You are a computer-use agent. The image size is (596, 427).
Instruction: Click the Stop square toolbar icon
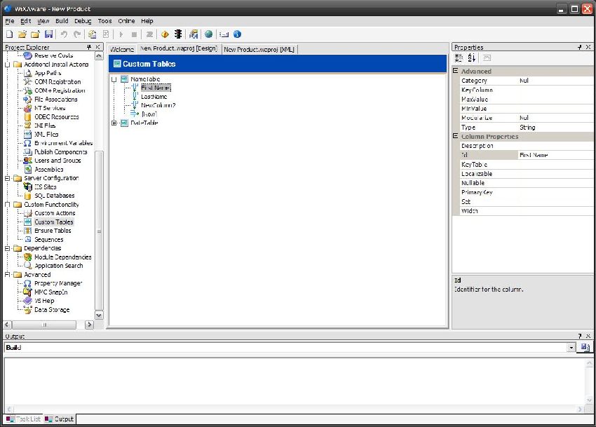(x=134, y=34)
